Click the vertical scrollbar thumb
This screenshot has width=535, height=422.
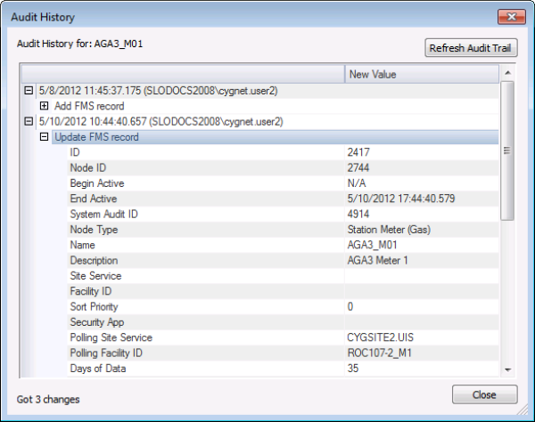507,150
